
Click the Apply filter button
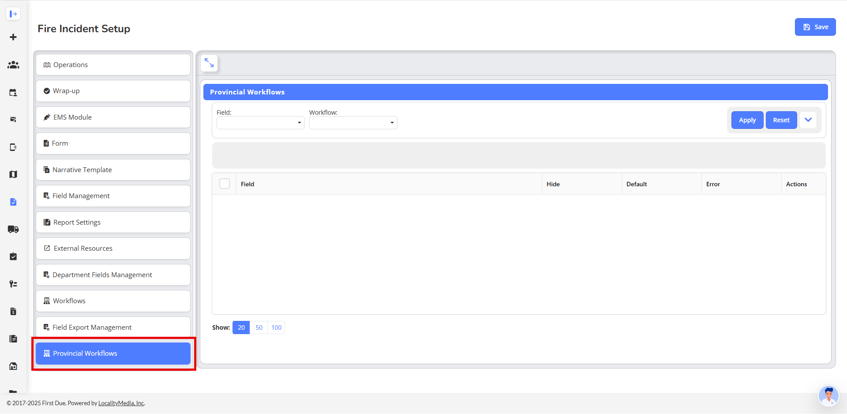pyautogui.click(x=747, y=120)
